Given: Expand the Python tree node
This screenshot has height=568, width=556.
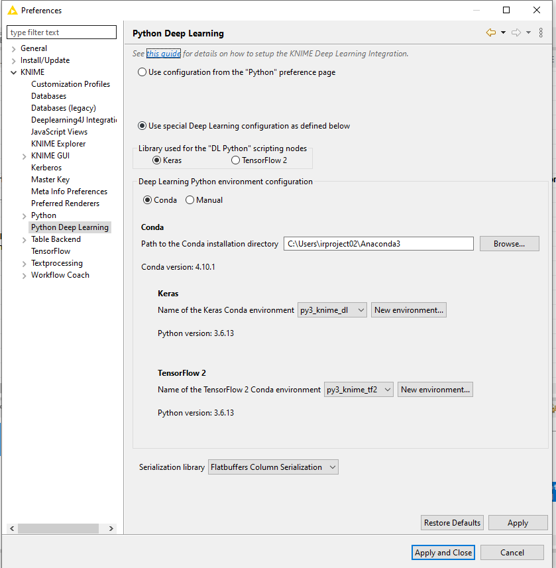Looking at the screenshot, I should click(x=25, y=216).
